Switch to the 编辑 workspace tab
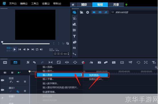 pos(100,5)
